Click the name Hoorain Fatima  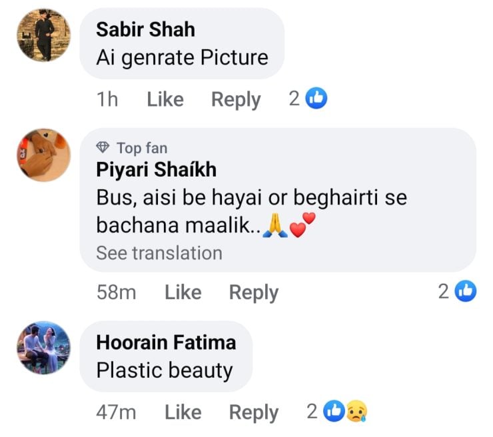coord(166,342)
